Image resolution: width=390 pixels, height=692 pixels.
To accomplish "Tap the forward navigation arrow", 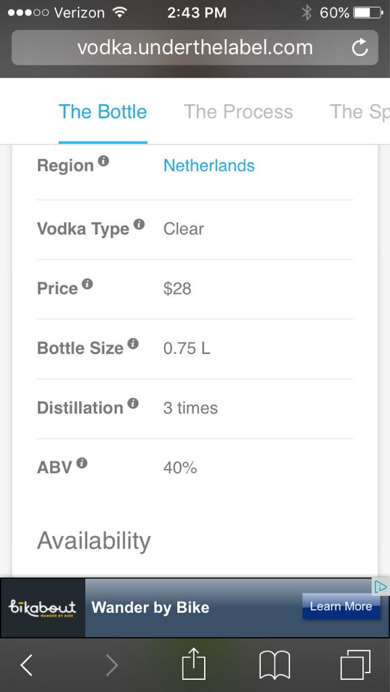I will 112,665.
